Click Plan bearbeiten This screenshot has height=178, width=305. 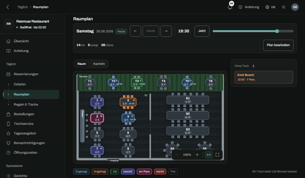click(x=278, y=45)
